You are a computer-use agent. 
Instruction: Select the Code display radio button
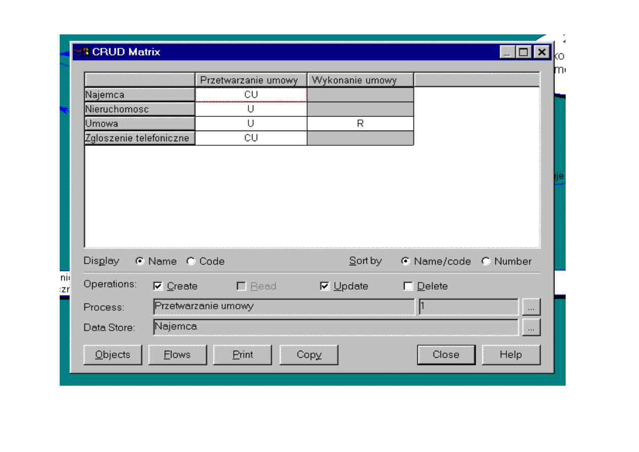(x=191, y=262)
